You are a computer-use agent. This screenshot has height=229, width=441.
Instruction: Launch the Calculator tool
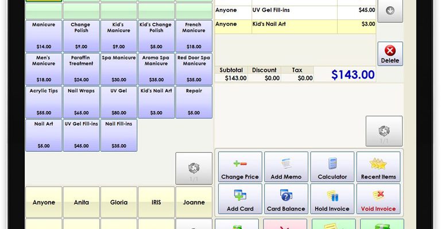tap(332, 167)
